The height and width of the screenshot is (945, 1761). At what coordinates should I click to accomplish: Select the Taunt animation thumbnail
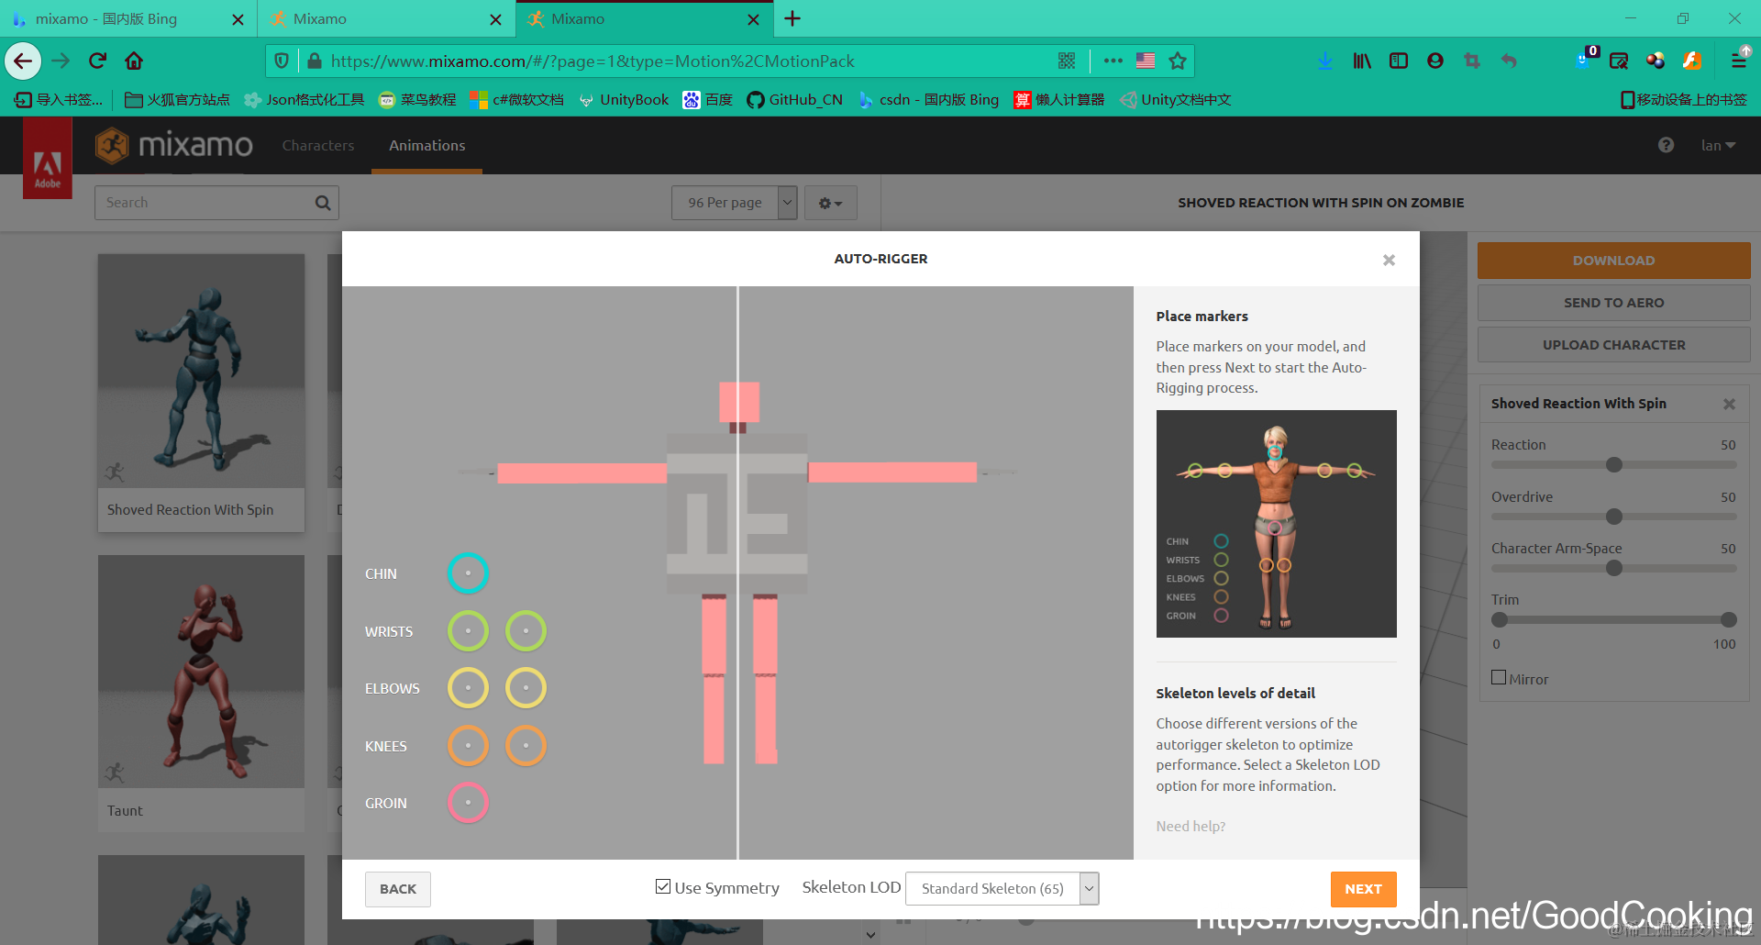coord(201,672)
